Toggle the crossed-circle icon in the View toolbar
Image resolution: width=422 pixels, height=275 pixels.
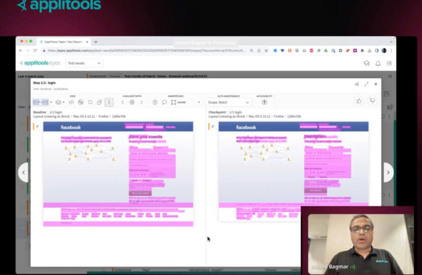(x=81, y=102)
